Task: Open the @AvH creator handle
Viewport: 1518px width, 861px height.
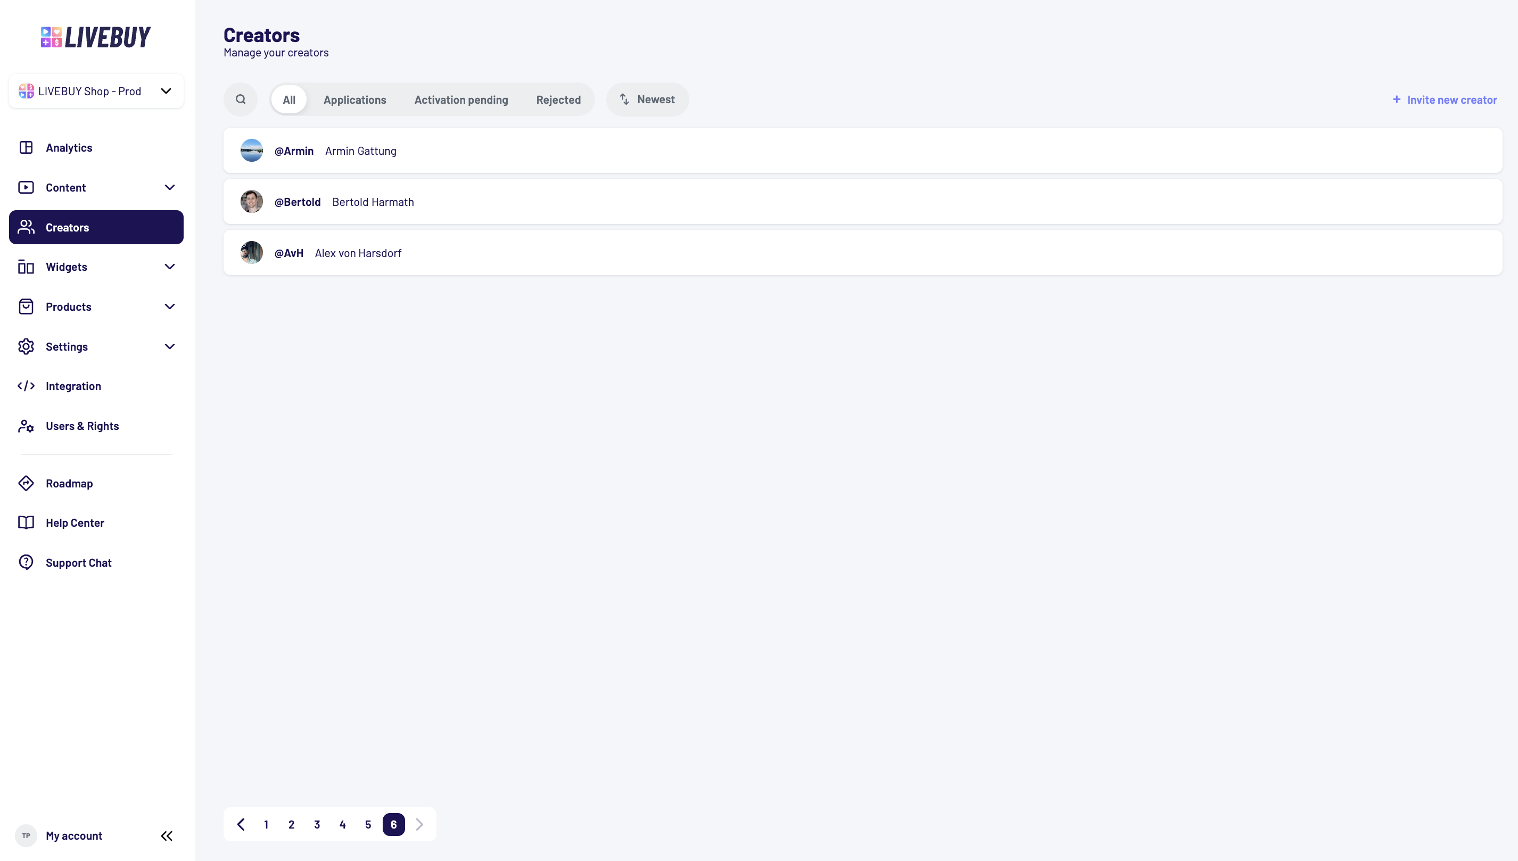Action: [288, 253]
